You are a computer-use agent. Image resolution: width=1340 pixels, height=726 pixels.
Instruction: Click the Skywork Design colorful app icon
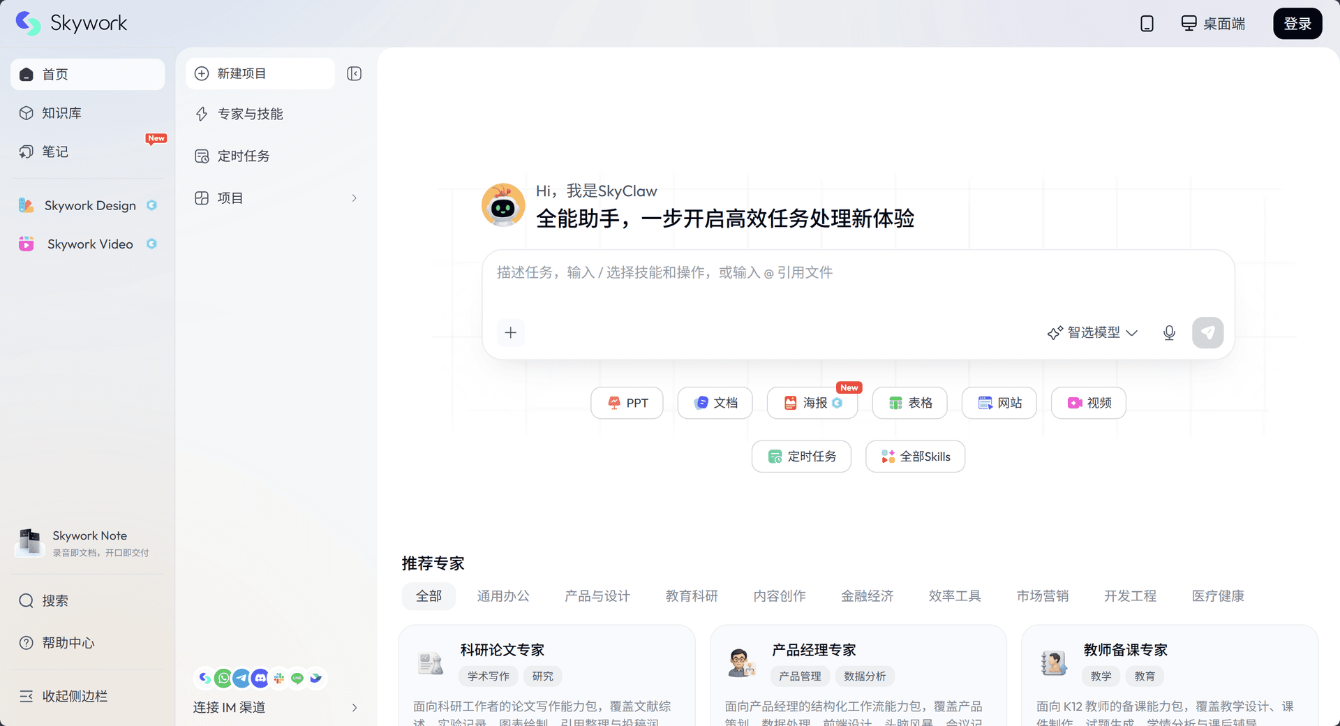click(x=27, y=205)
